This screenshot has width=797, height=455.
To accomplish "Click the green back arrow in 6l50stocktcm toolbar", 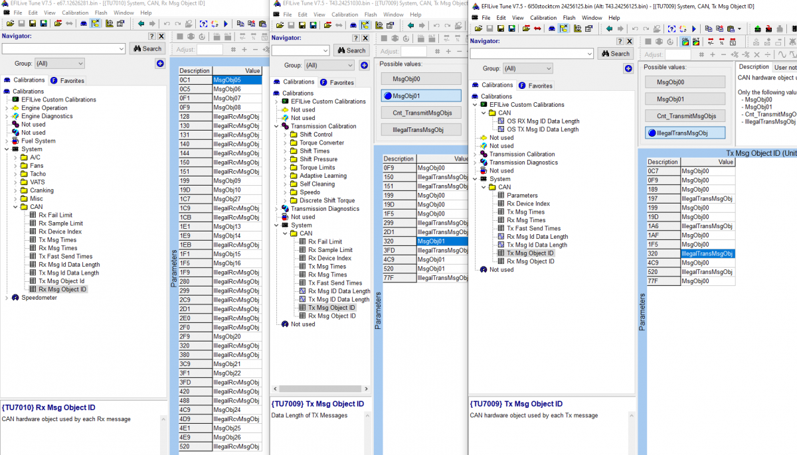I will pos(608,29).
